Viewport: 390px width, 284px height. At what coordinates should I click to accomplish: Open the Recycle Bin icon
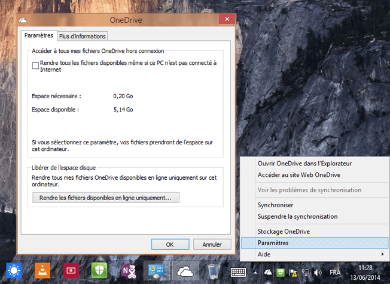click(213, 271)
